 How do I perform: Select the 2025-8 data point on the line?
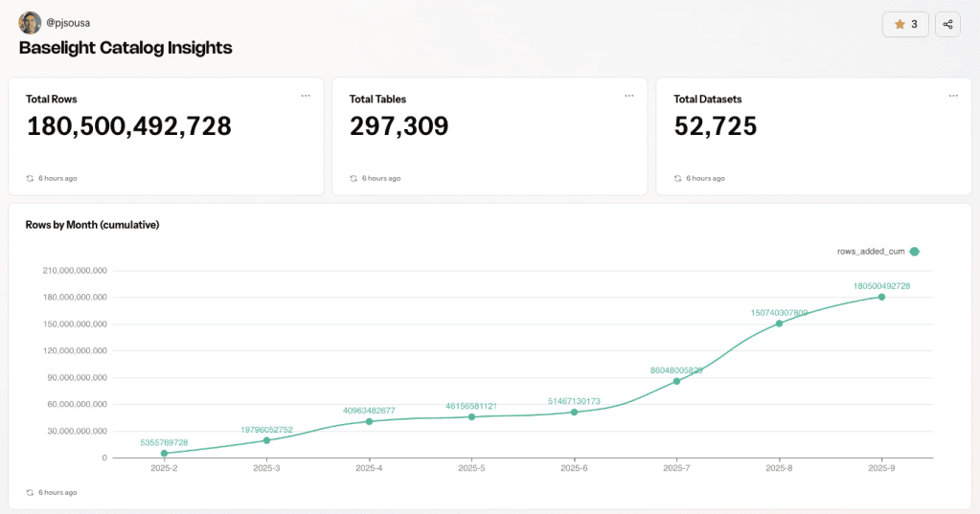pos(779,324)
